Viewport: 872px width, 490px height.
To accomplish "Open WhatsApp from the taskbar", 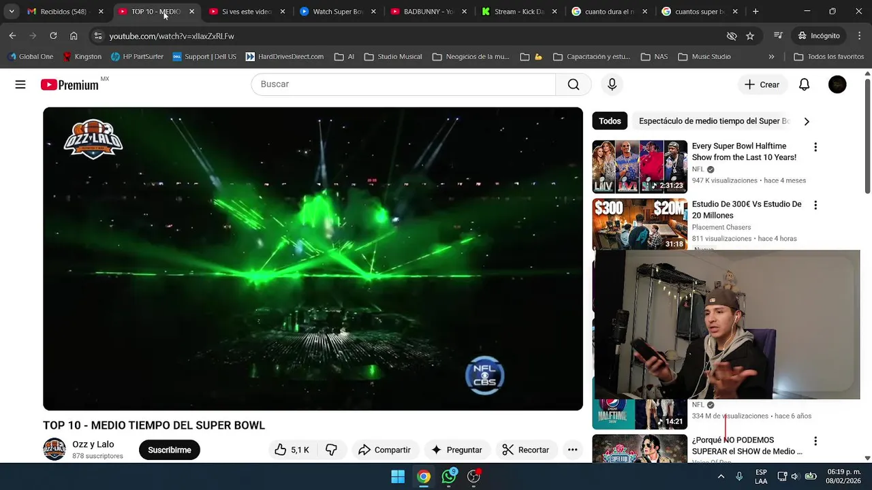I will [x=449, y=476].
